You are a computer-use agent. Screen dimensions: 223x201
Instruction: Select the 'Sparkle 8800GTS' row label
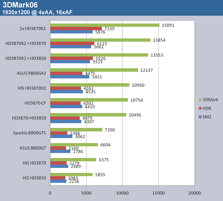29,133
